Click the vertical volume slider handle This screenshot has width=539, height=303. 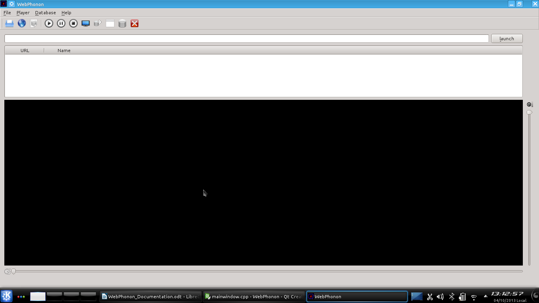click(x=530, y=112)
